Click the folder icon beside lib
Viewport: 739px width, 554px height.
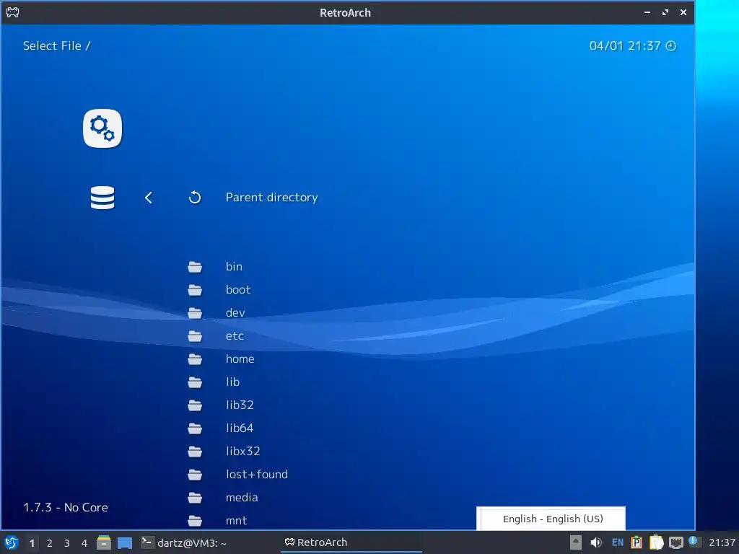pyautogui.click(x=195, y=382)
